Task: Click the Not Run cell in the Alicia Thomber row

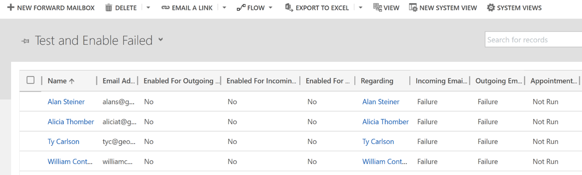Action: 545,122
